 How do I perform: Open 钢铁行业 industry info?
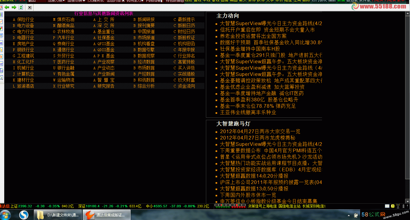pyautogui.click(x=25, y=50)
